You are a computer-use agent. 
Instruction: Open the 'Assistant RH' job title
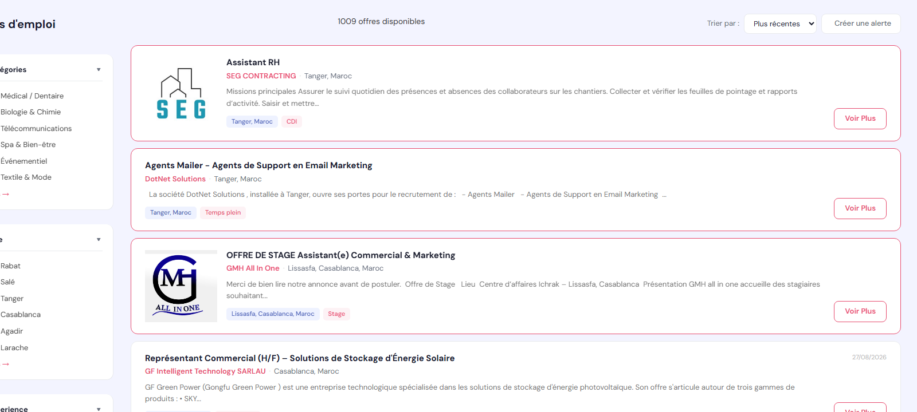tap(253, 62)
